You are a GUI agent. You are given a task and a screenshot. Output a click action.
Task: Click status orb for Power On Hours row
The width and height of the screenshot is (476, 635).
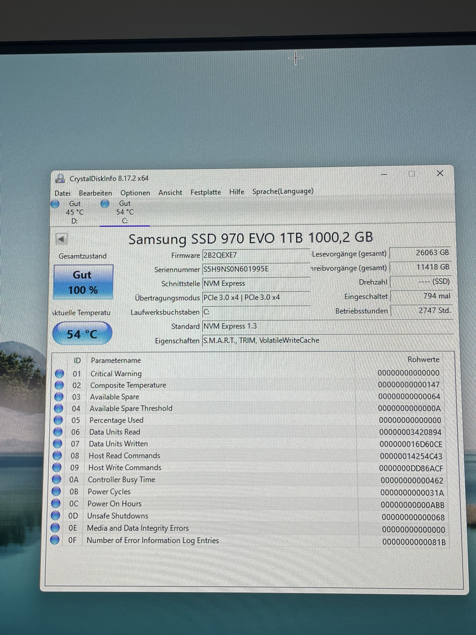coord(56,503)
